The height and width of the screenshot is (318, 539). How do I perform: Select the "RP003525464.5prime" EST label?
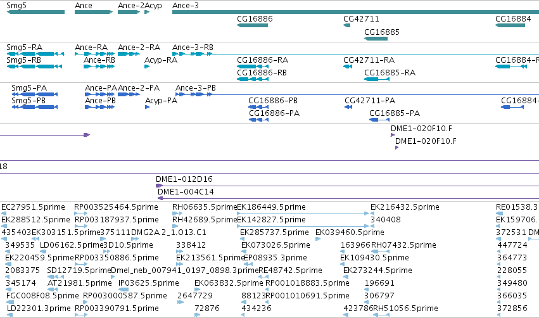tap(116, 207)
